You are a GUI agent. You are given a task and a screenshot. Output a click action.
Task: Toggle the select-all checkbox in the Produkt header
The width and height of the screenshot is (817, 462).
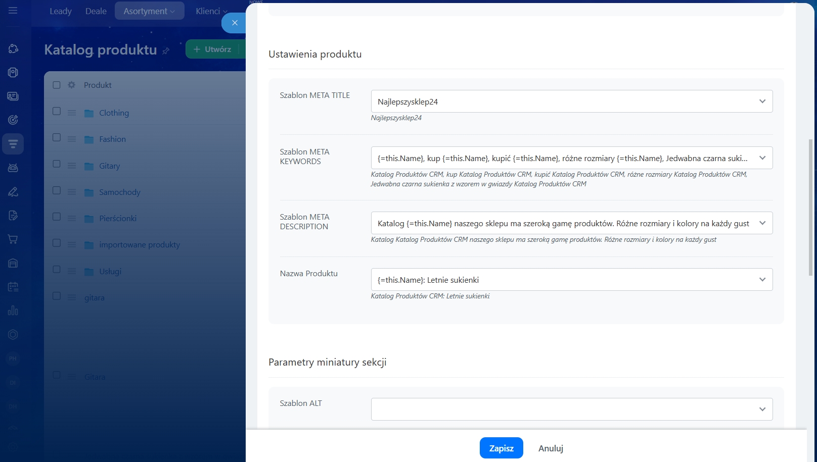pyautogui.click(x=57, y=85)
